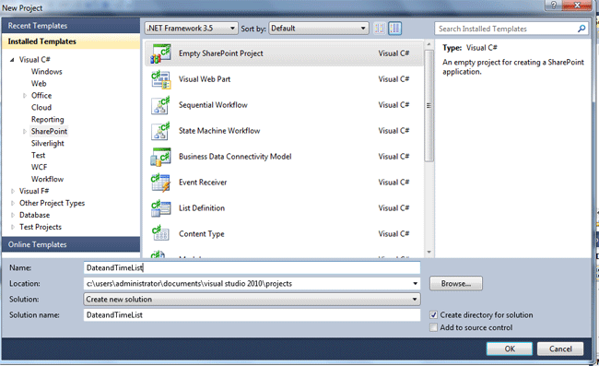Click the template list scrollbar thumb
Screen dimensions: 599x366
(429, 105)
